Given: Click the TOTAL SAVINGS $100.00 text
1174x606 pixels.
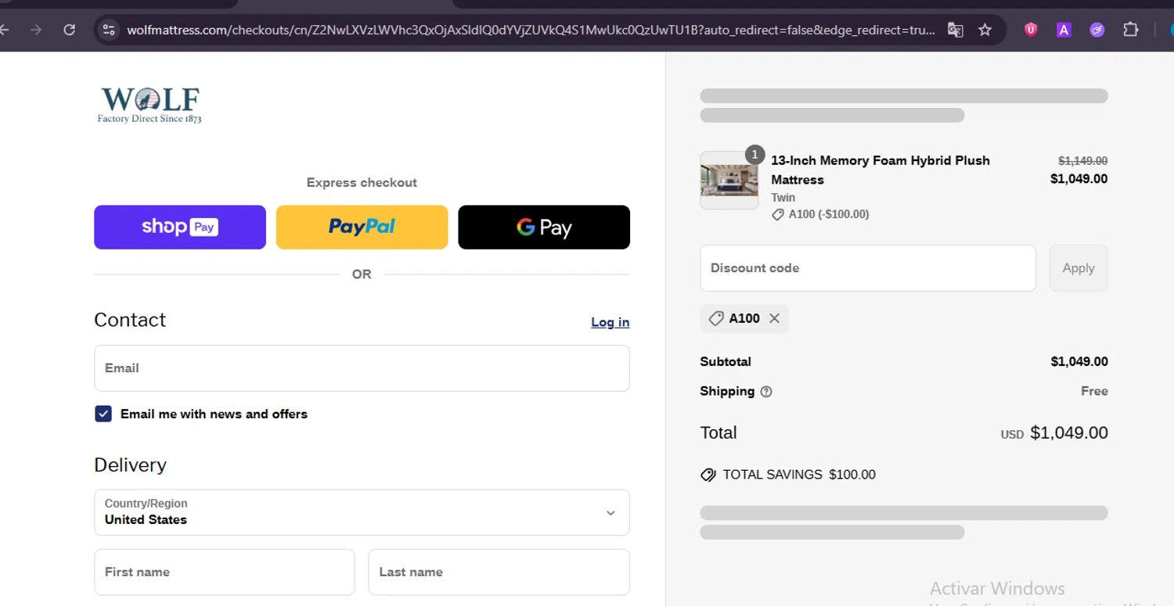Looking at the screenshot, I should pos(799,475).
